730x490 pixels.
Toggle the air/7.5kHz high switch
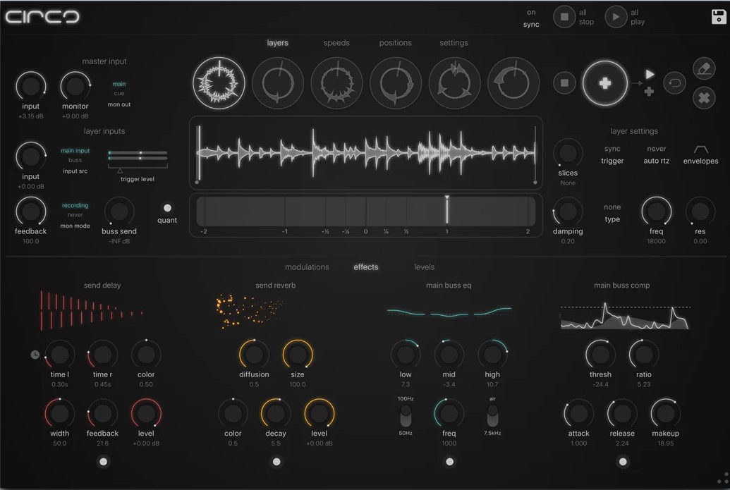tap(492, 415)
